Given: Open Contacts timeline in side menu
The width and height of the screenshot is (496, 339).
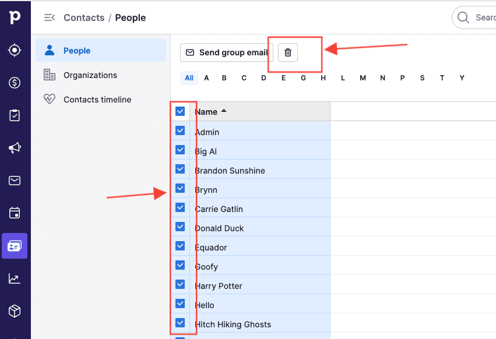Looking at the screenshot, I should pyautogui.click(x=97, y=100).
